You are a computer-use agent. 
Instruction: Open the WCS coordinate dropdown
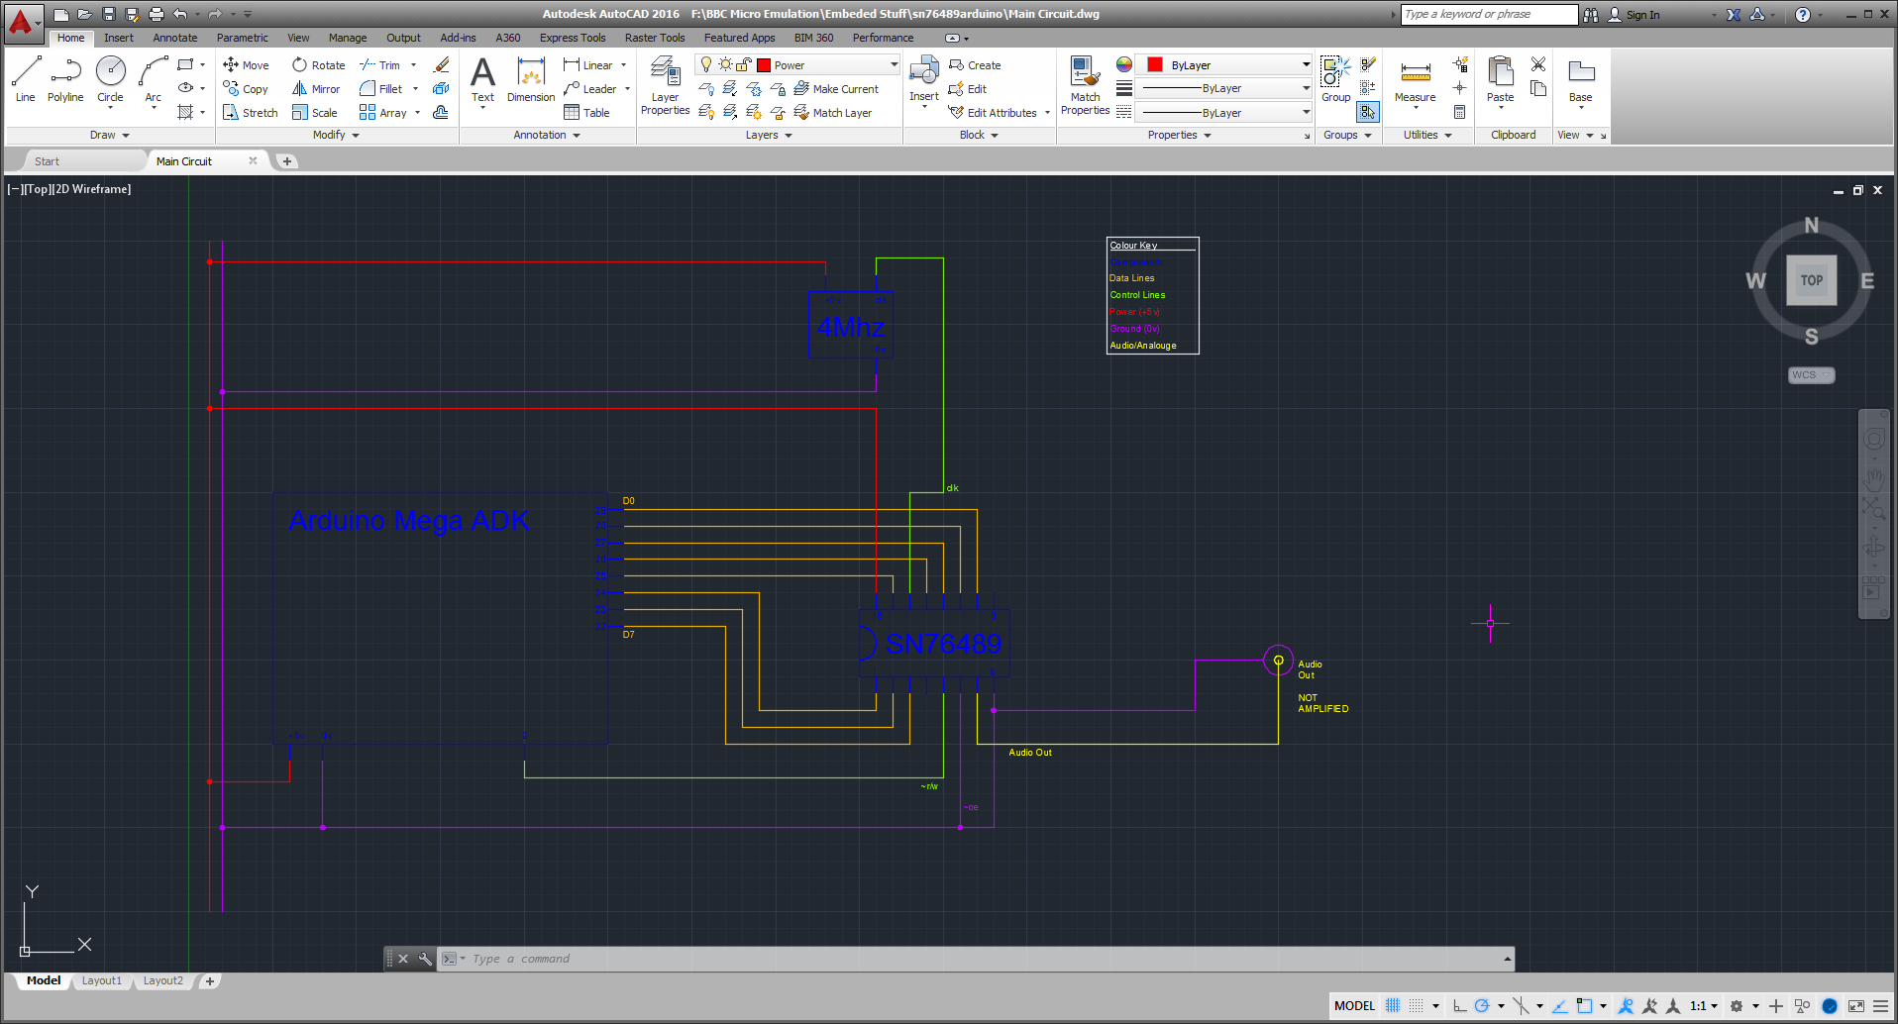pos(1811,375)
